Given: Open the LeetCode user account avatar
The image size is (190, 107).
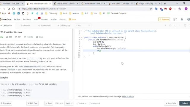Looking at the screenshot, I should point(189,19).
